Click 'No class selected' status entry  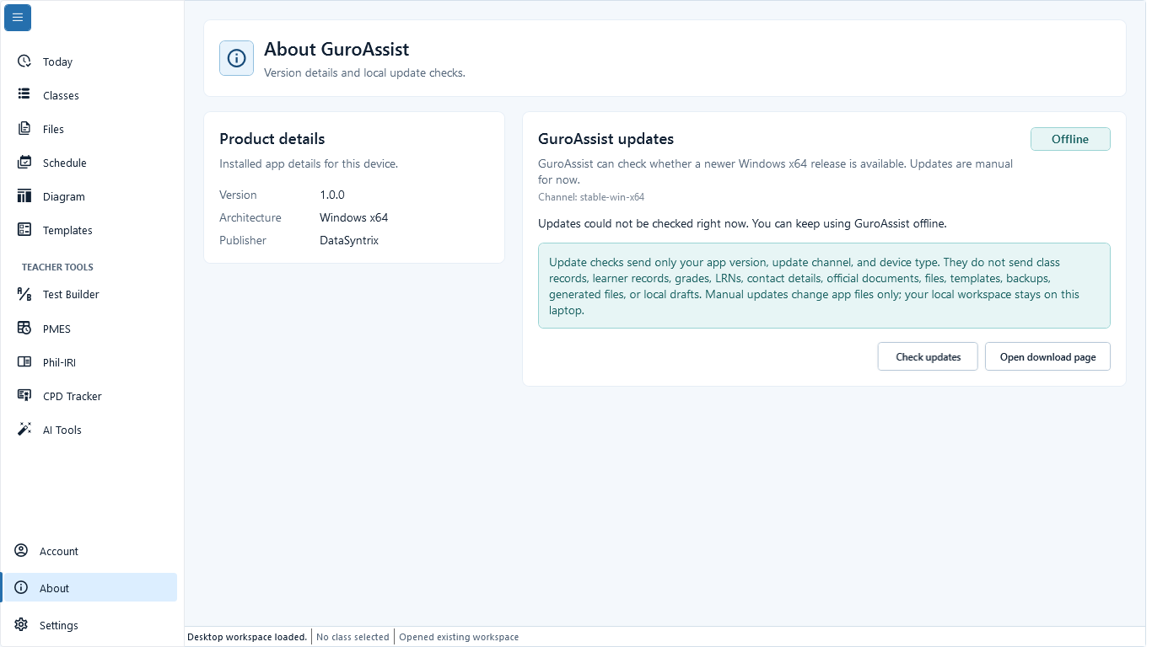pos(353,637)
